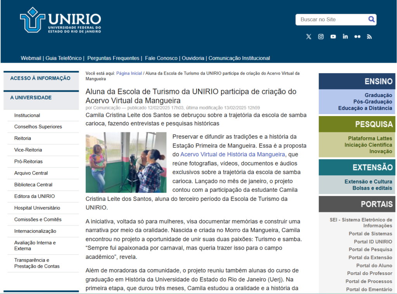Viewport: 397px width, 294px height.
Task: Open Inovação link
Action: tap(381, 152)
